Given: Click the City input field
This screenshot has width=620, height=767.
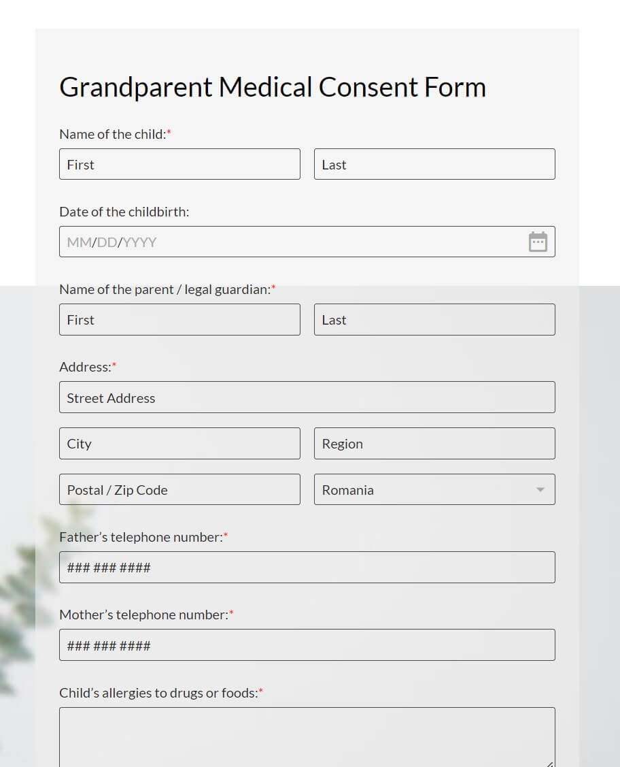Looking at the screenshot, I should 179,443.
